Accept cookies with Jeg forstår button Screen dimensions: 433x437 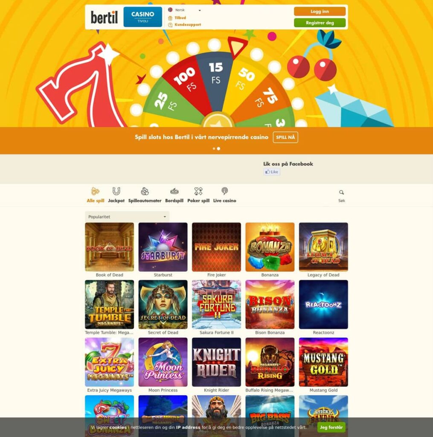[x=331, y=427]
